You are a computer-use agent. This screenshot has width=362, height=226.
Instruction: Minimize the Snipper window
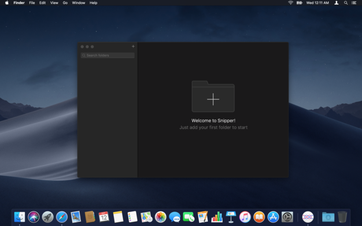click(x=87, y=47)
